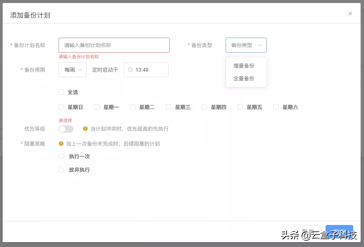Open the 备份类型 combo box
Screen dimensions: 364x247
(x=246, y=45)
